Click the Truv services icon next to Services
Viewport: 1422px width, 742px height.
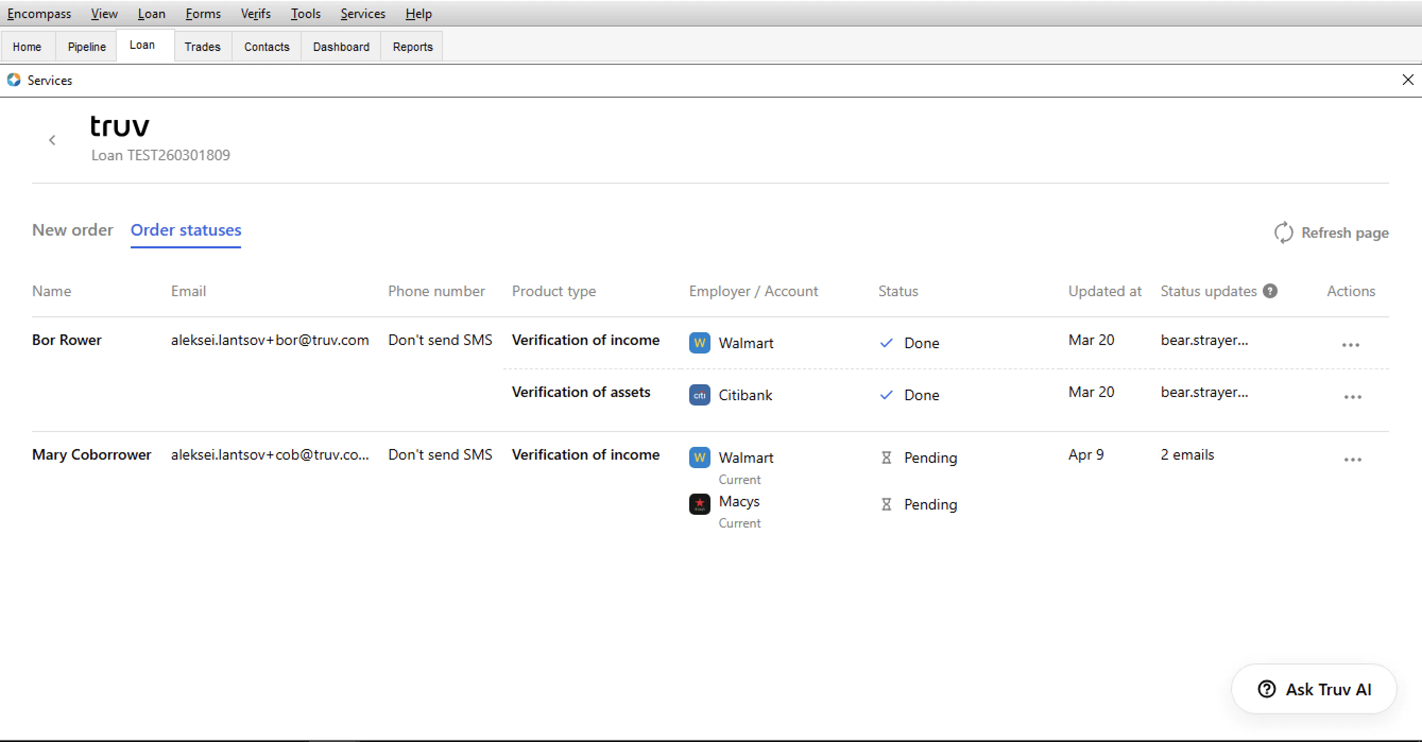(14, 80)
